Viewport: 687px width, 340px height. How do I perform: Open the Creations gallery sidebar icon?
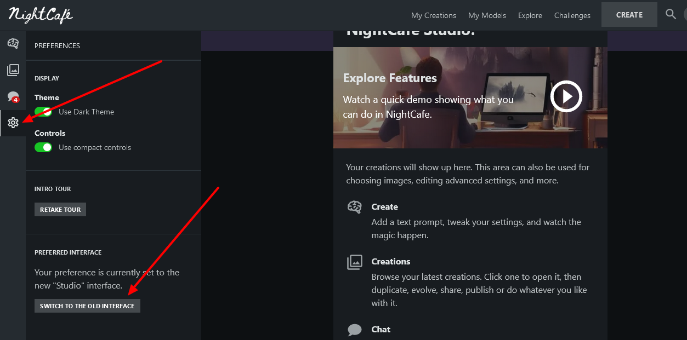pyautogui.click(x=13, y=70)
